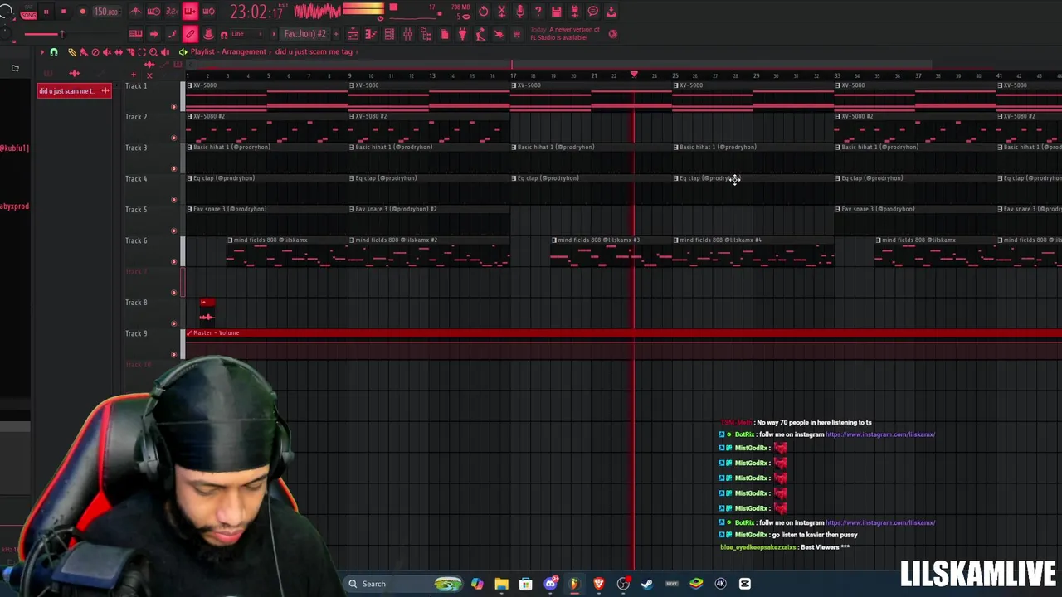1062x597 pixels.
Task: Toggle the highlighted link multilink icon
Action: tap(190, 34)
